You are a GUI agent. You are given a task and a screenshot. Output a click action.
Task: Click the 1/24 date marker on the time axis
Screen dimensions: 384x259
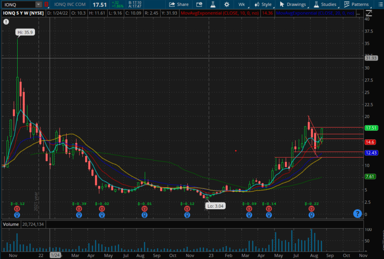click(x=55, y=255)
